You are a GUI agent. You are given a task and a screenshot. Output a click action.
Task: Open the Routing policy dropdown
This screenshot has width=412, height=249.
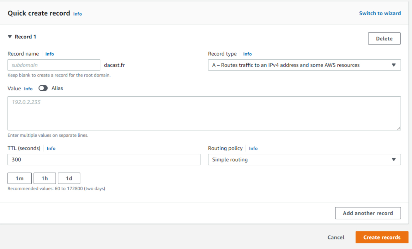304,159
